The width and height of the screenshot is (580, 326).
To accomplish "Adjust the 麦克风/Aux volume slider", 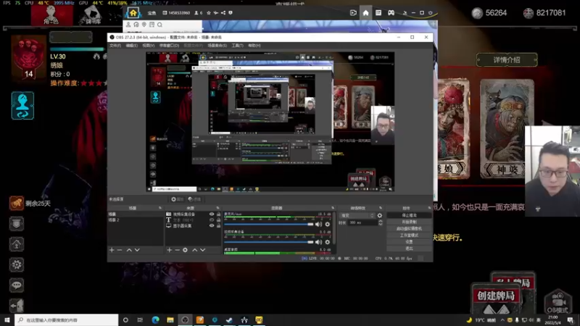I will [x=268, y=225].
